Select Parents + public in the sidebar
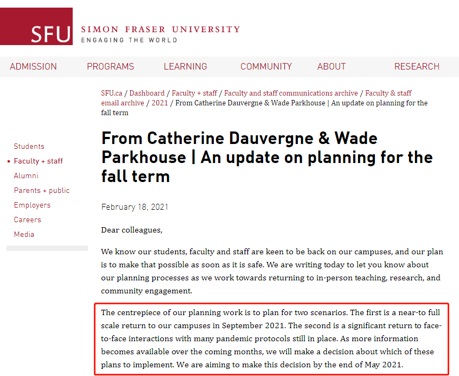This screenshot has height=376, width=459. click(42, 190)
